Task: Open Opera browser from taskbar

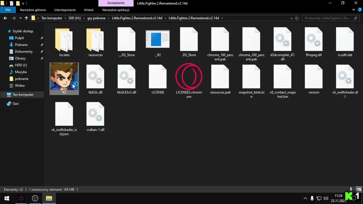Action: pos(21,198)
